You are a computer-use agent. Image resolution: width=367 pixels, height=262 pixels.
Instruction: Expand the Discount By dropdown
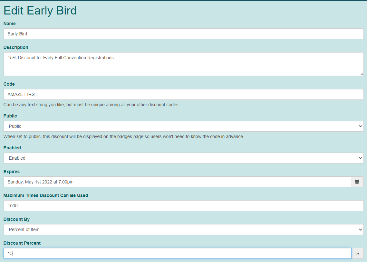point(184,229)
